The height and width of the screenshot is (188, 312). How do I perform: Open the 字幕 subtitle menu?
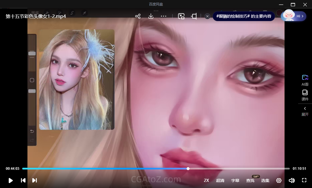coord(235,180)
